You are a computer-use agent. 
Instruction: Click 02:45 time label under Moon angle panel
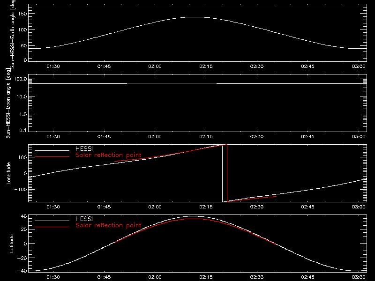click(x=308, y=137)
